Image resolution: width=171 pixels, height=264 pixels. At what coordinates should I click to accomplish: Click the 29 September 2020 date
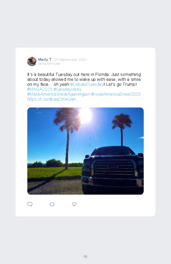(x=70, y=60)
